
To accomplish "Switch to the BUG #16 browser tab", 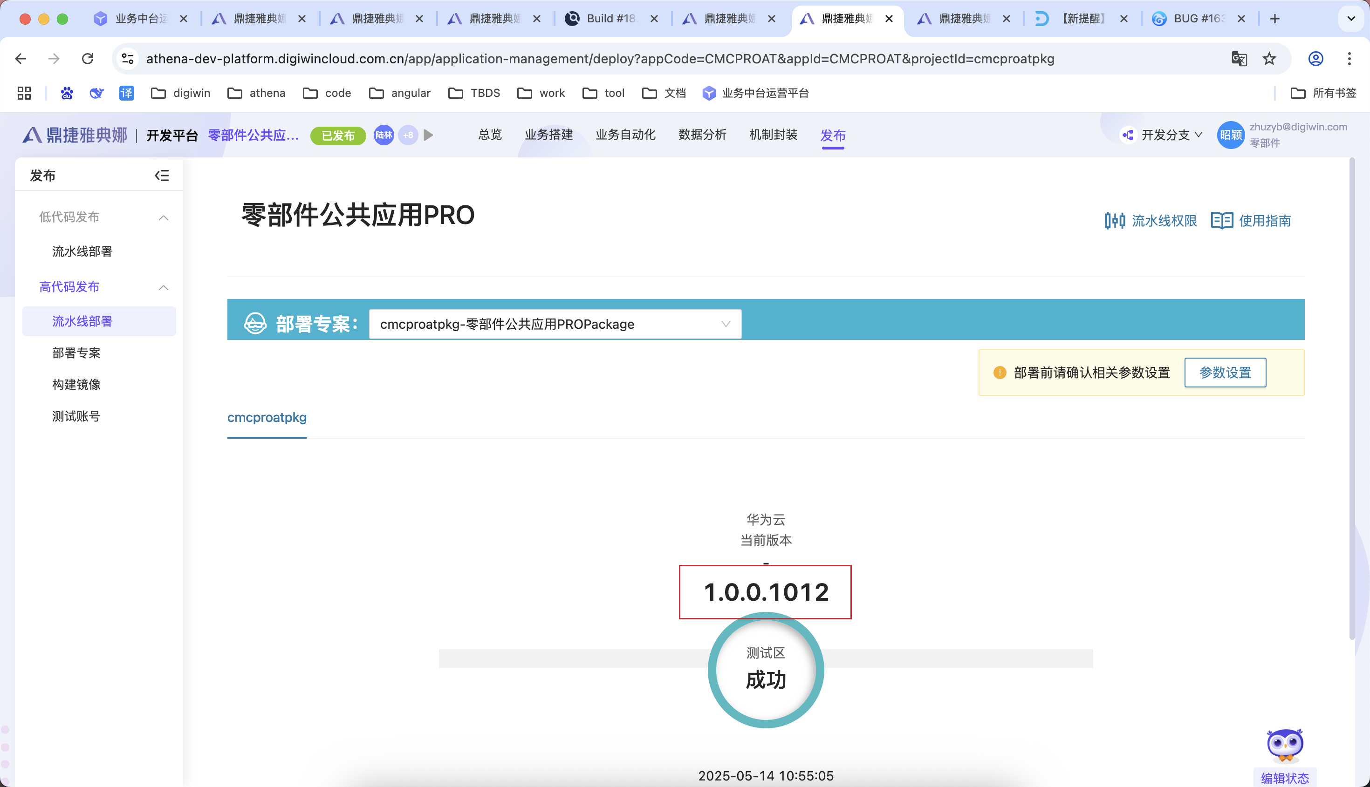I will coord(1199,19).
